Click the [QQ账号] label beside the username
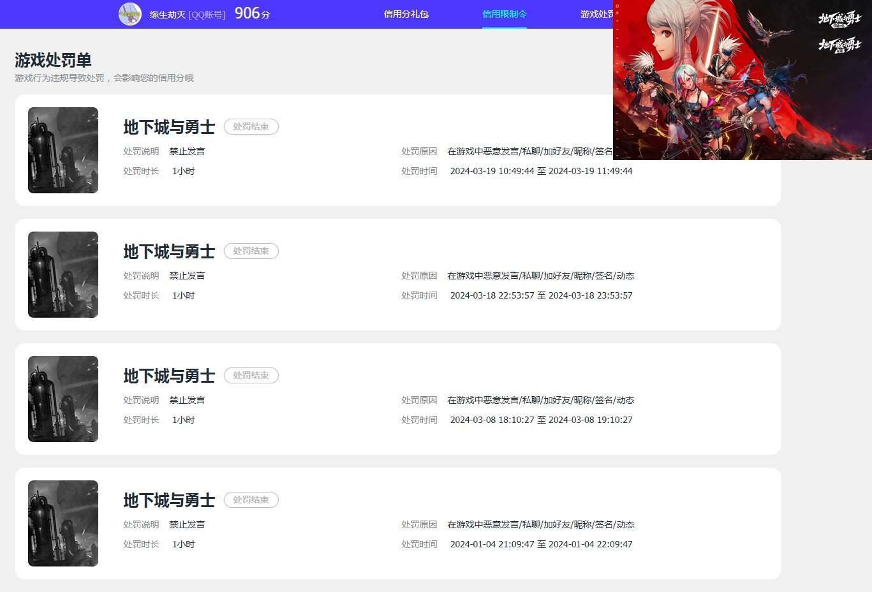This screenshot has height=592, width=872. [207, 15]
